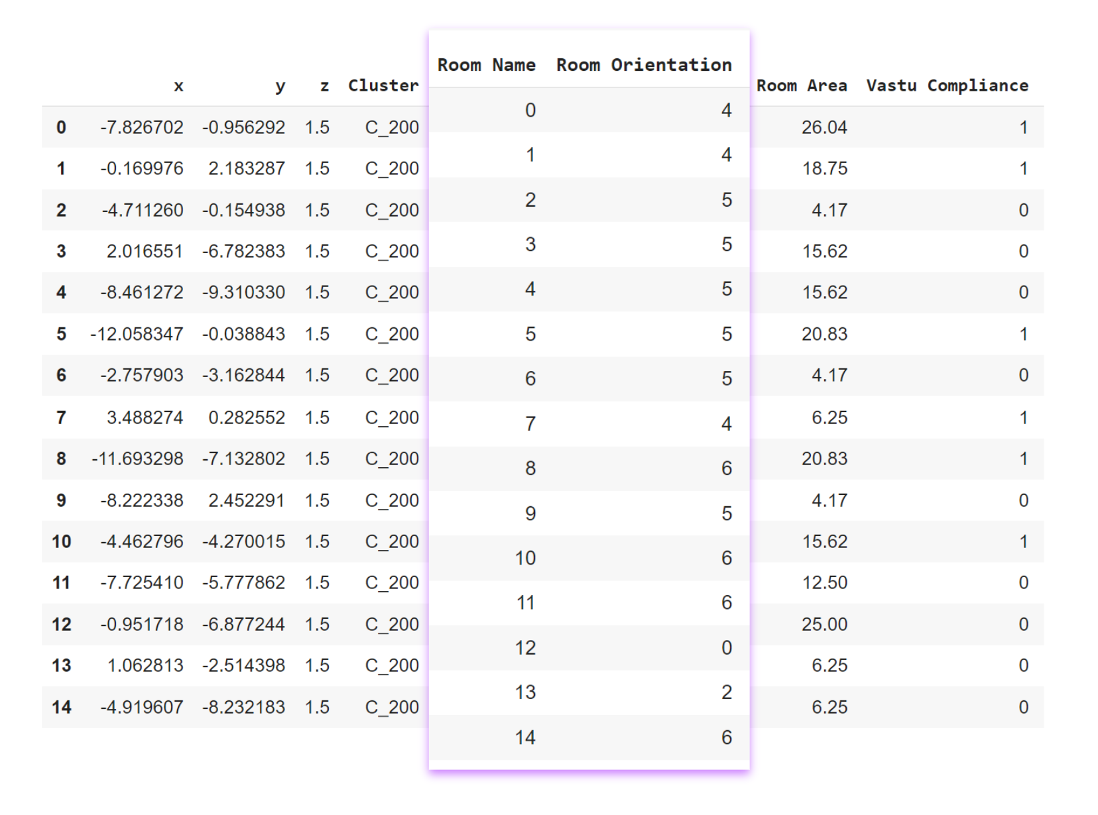This screenshot has height=815, width=1098.
Task: Select y value -2.514398
Action: pos(243,665)
